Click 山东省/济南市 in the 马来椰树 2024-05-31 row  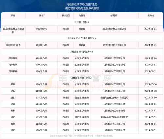(82, 65)
